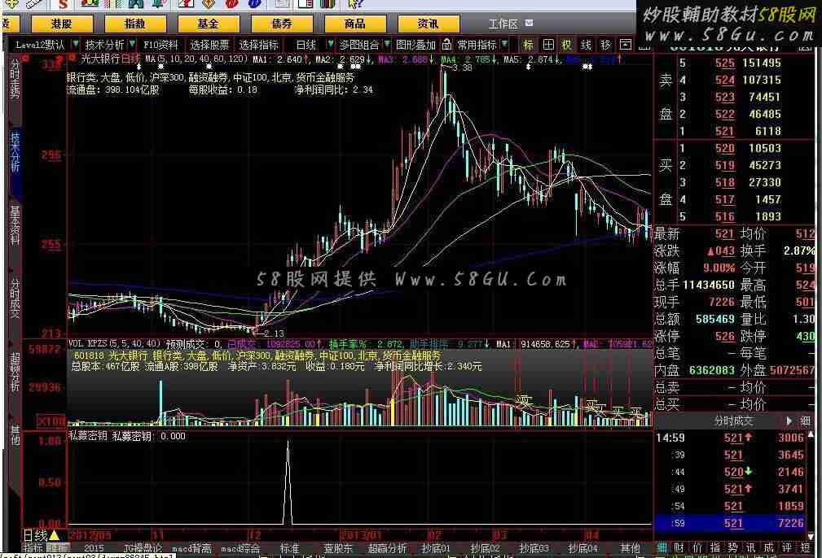
Task: Open the 债券 bonds tab
Action: [x=282, y=24]
